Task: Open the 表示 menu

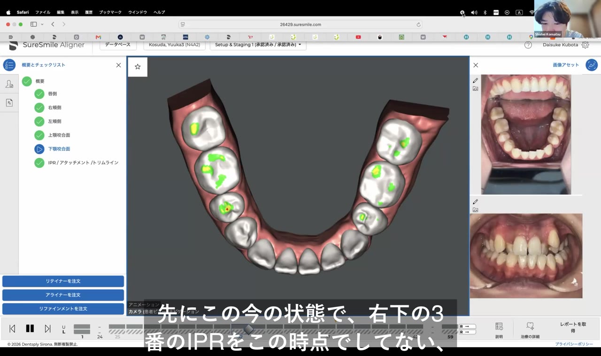Action: (75, 12)
